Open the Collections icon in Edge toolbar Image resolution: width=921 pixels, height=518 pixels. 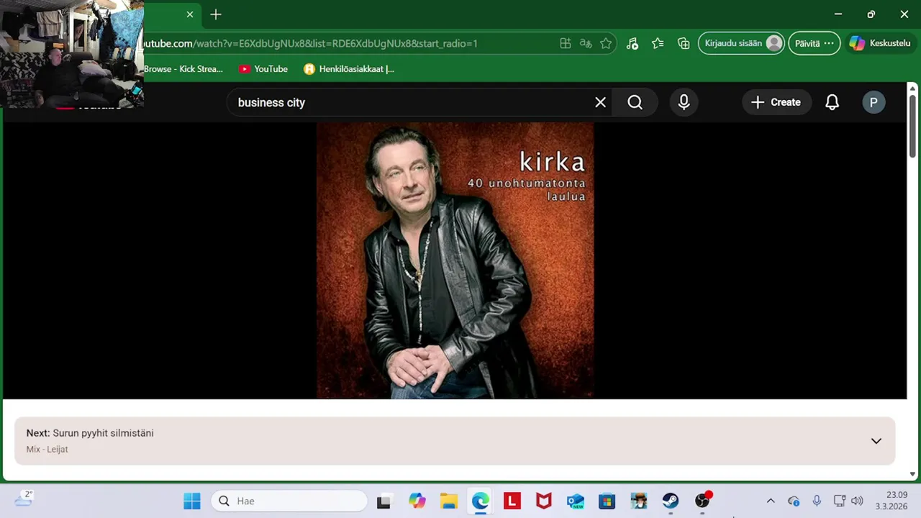[684, 43]
